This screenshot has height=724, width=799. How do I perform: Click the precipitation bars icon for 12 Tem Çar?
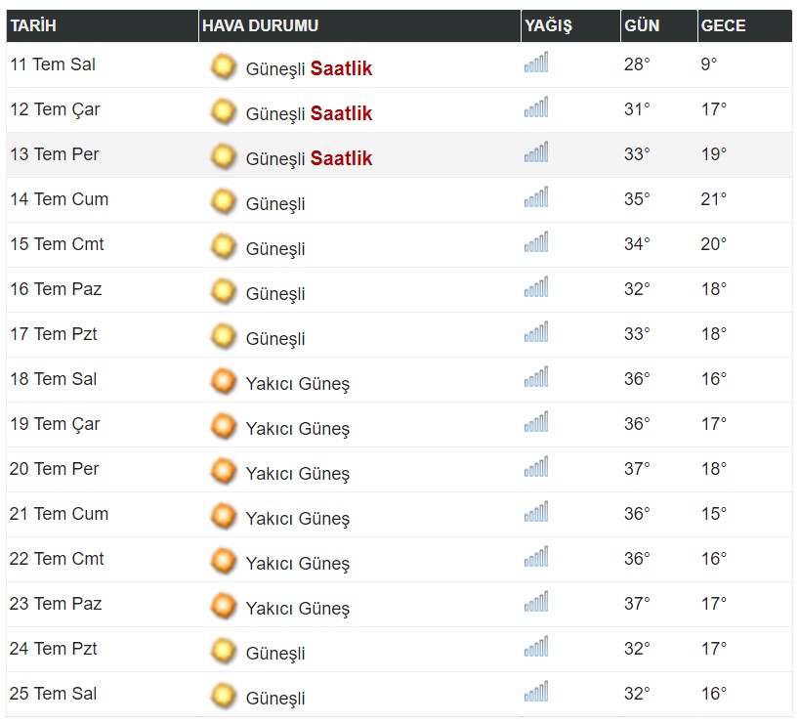(x=536, y=107)
